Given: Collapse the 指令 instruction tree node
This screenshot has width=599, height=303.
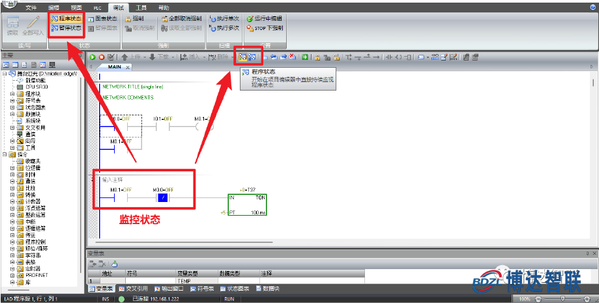Looking at the screenshot, I should (4, 154).
